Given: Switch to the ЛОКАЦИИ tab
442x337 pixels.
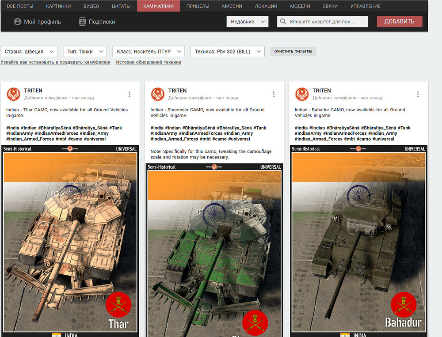Looking at the screenshot, I should click(266, 6).
